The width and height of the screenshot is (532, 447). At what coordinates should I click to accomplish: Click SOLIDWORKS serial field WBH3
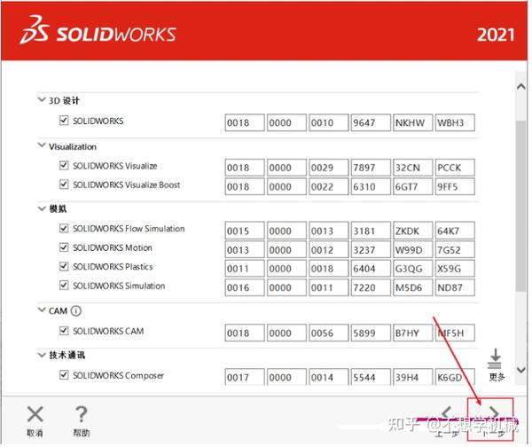coord(455,122)
